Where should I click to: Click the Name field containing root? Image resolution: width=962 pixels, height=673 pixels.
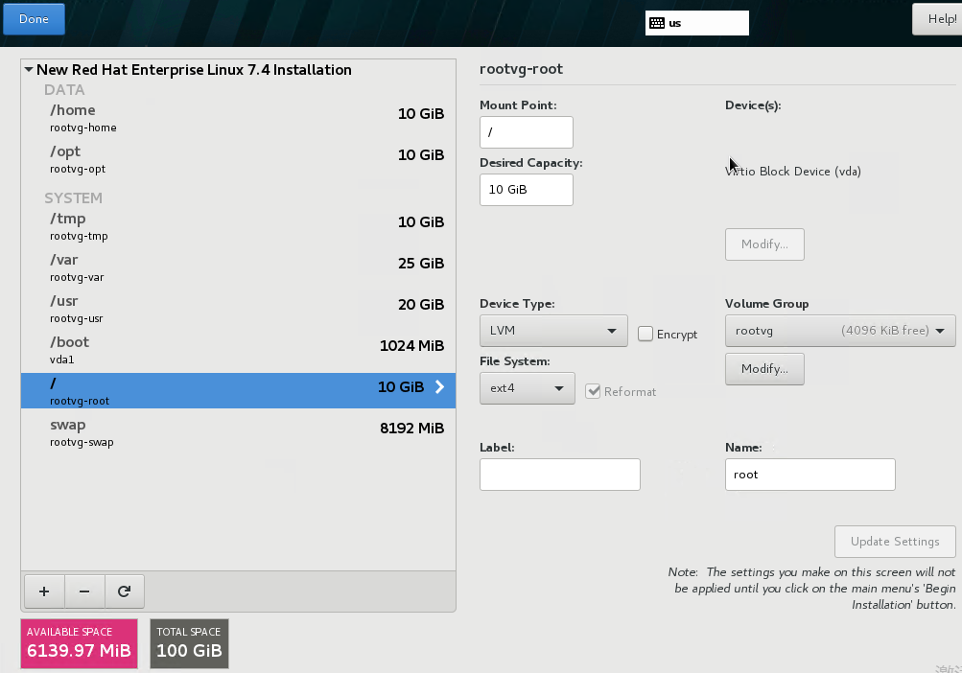809,475
